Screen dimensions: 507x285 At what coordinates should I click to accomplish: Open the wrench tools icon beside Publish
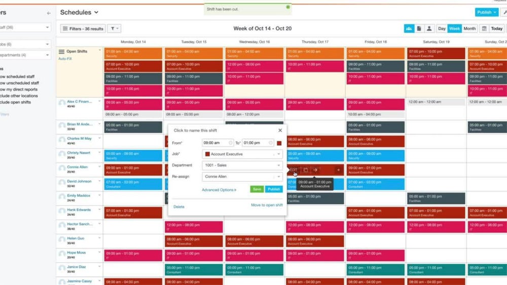(504, 12)
